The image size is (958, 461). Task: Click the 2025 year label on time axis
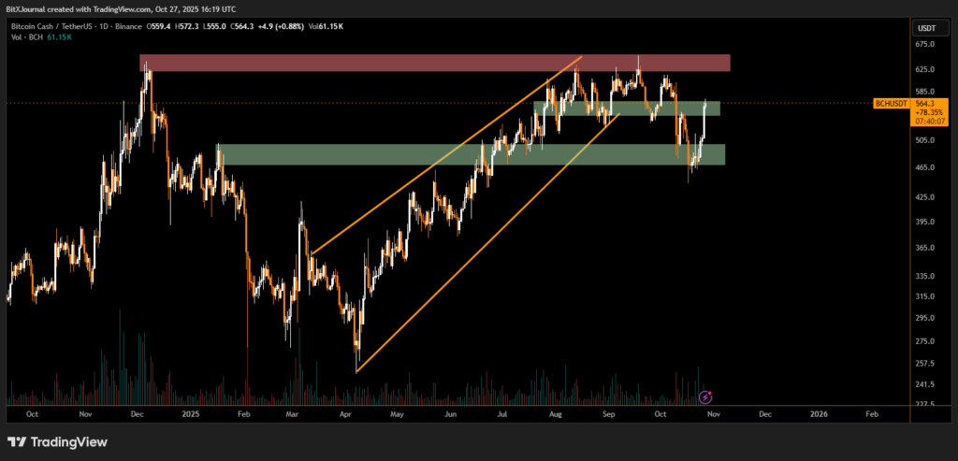click(x=191, y=413)
